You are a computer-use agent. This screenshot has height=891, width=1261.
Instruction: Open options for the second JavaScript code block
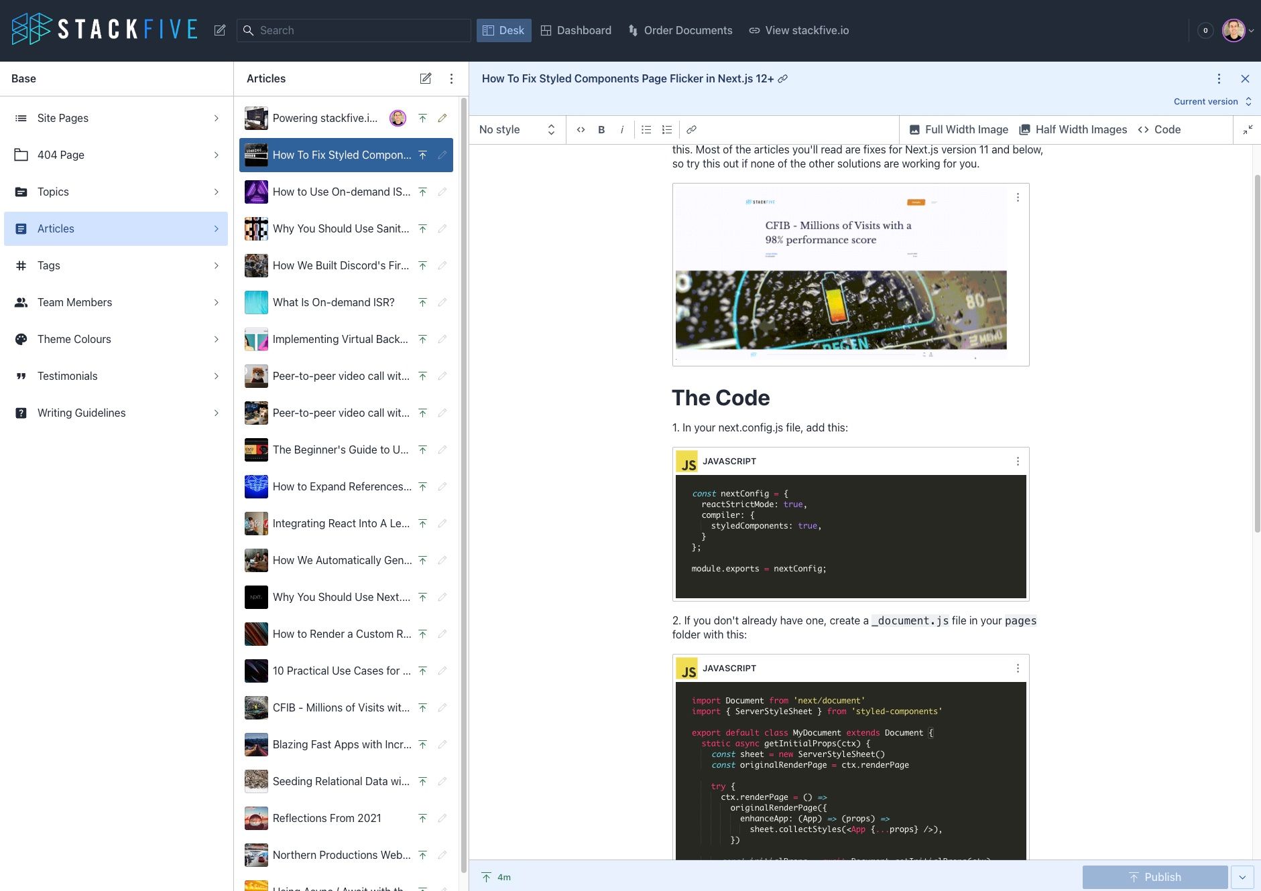click(1018, 668)
